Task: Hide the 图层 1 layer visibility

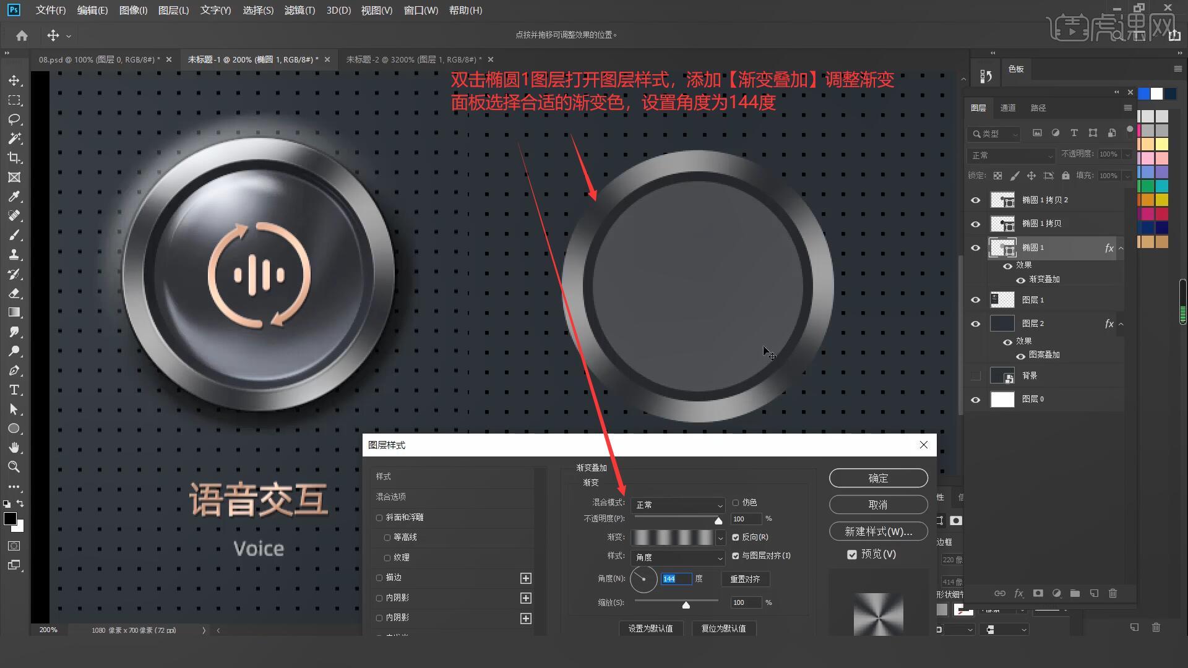Action: (976, 300)
